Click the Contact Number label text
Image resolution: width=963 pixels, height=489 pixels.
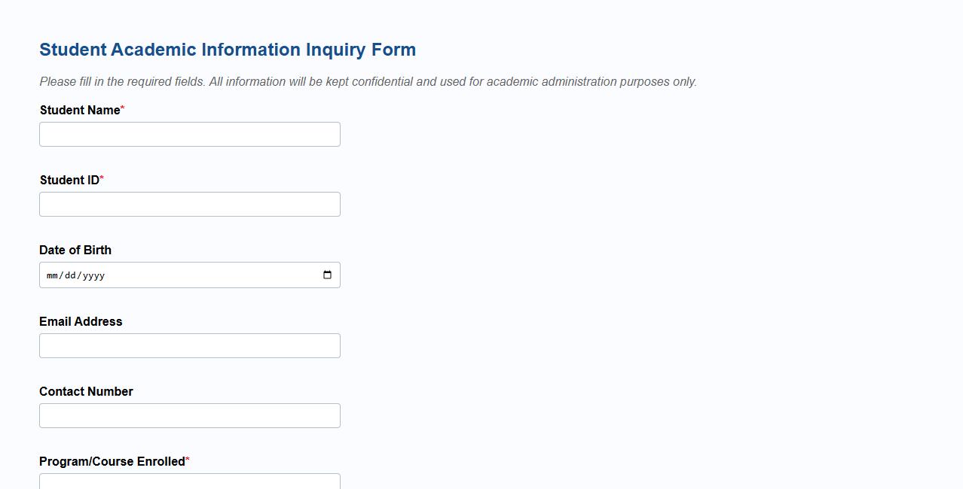point(86,391)
